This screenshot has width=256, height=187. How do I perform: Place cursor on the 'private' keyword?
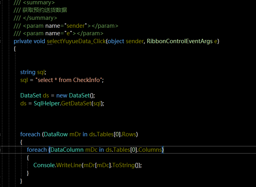[x=23, y=41]
